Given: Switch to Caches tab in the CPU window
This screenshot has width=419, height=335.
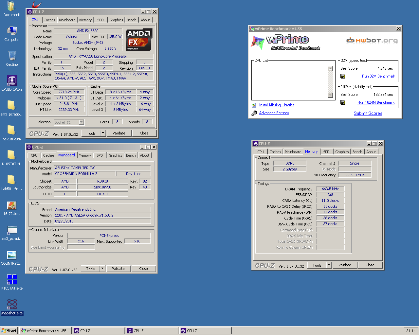Looking at the screenshot, I should [49, 20].
